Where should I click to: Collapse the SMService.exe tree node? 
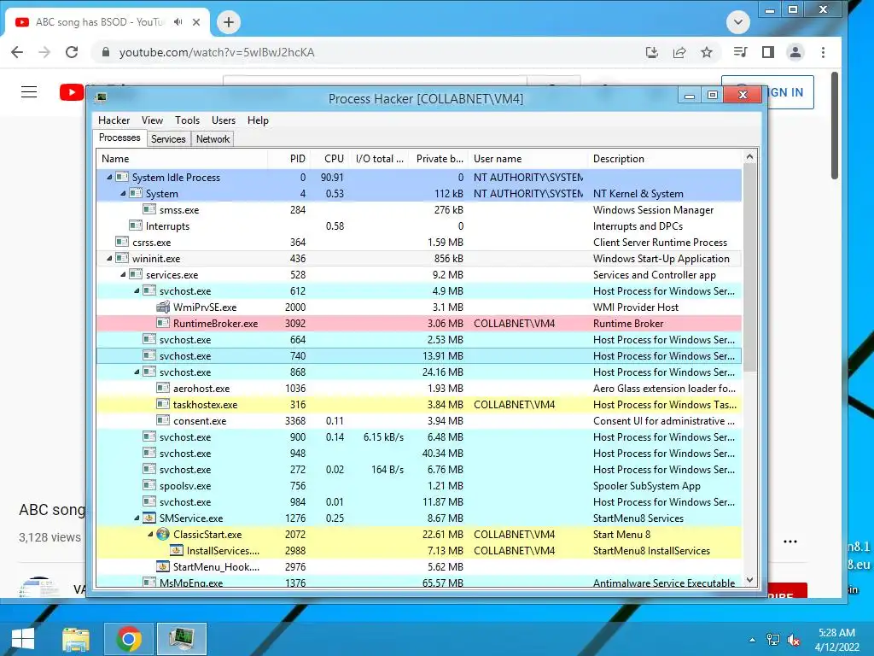click(137, 518)
